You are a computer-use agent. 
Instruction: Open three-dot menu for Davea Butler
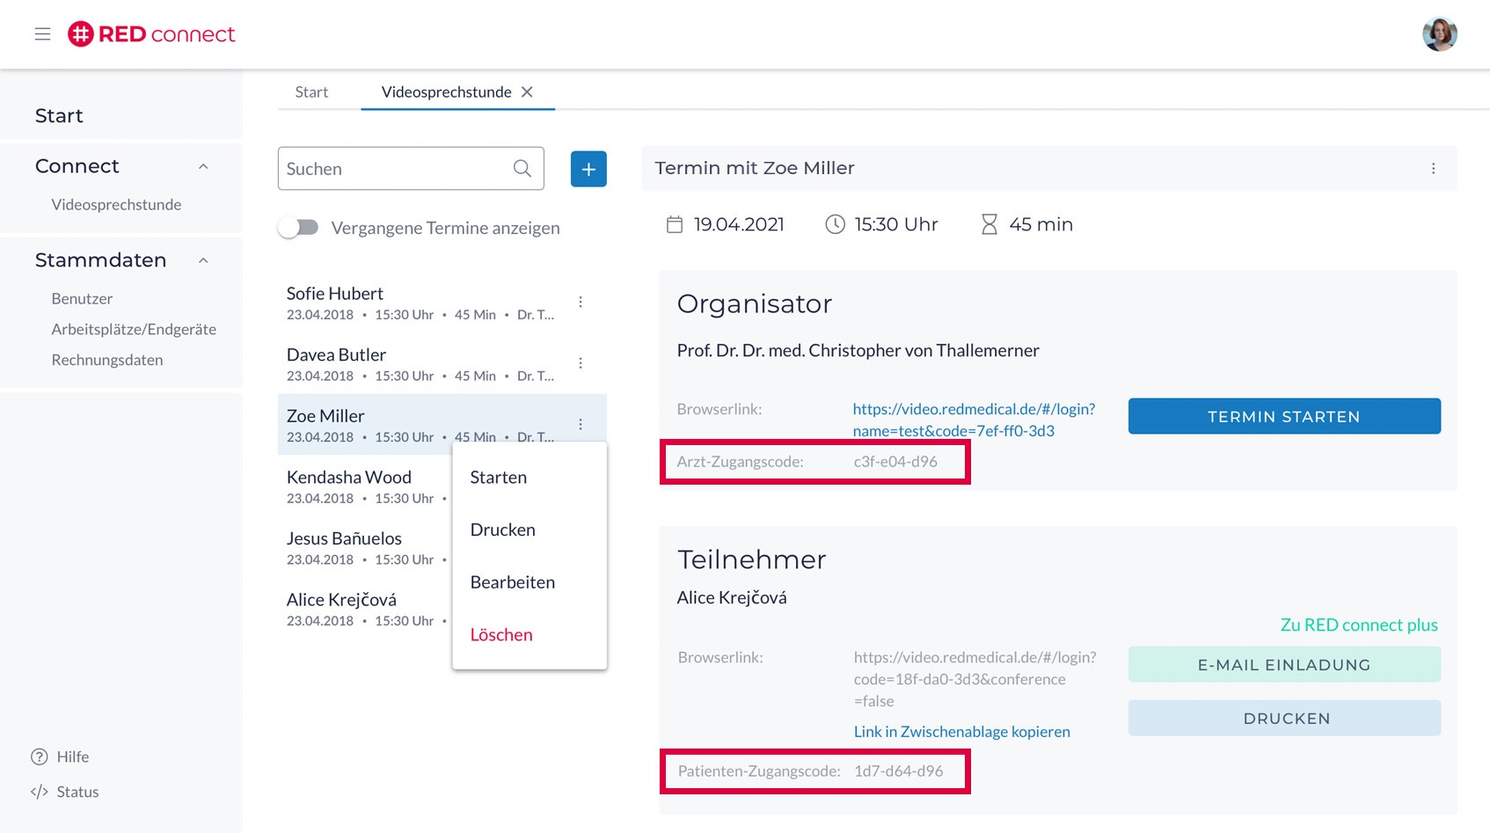pyautogui.click(x=581, y=363)
